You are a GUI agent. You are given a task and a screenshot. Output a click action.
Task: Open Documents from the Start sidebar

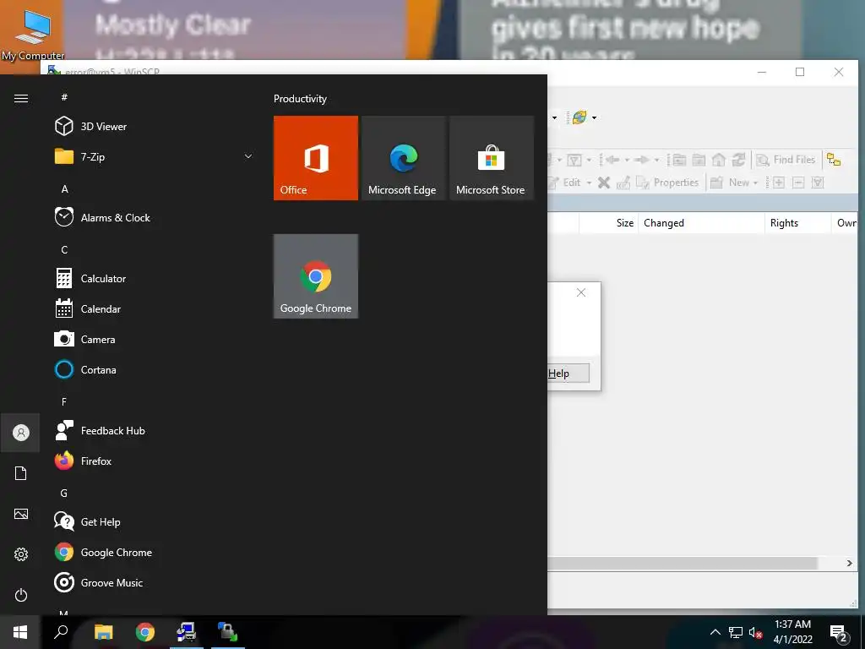click(x=21, y=473)
